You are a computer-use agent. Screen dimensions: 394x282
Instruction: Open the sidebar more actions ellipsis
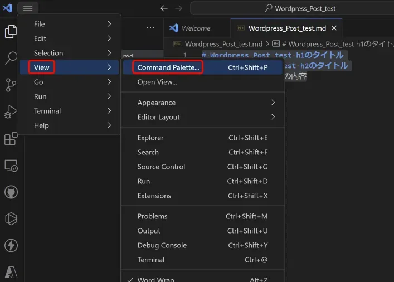pos(150,28)
